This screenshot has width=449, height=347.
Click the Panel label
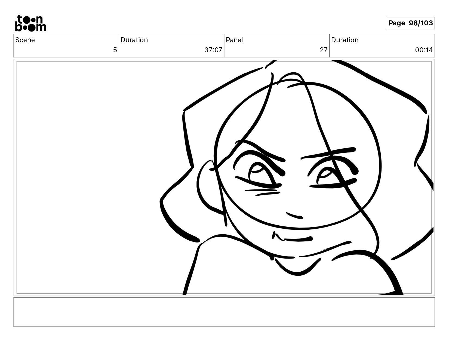point(234,40)
